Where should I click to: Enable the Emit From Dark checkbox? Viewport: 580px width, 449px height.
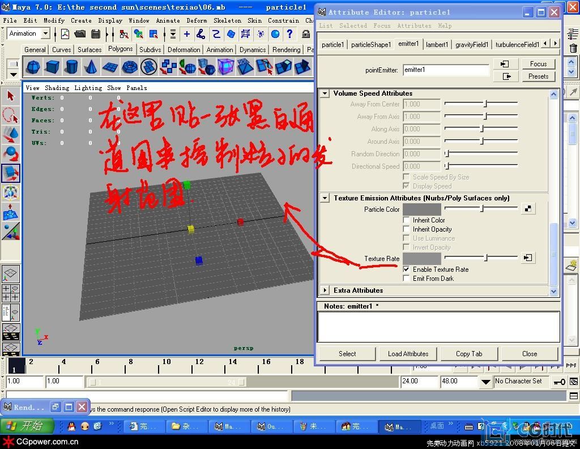[x=406, y=279]
